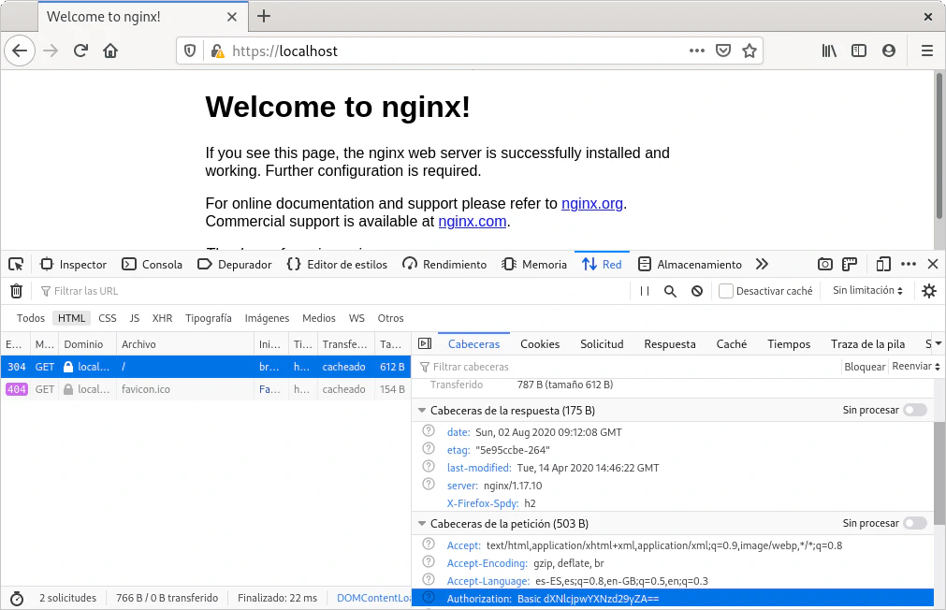This screenshot has width=946, height=610.
Task: Toggle Sin procesar for request headers
Action: click(x=914, y=523)
